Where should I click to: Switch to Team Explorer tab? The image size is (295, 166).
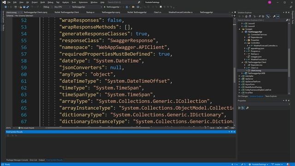point(271,96)
